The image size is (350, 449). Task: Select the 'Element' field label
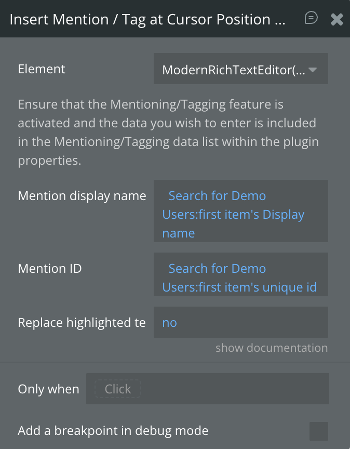point(42,69)
